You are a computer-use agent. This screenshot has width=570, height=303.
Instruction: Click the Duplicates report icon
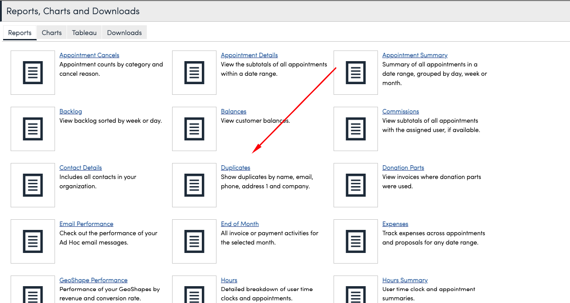coord(194,185)
